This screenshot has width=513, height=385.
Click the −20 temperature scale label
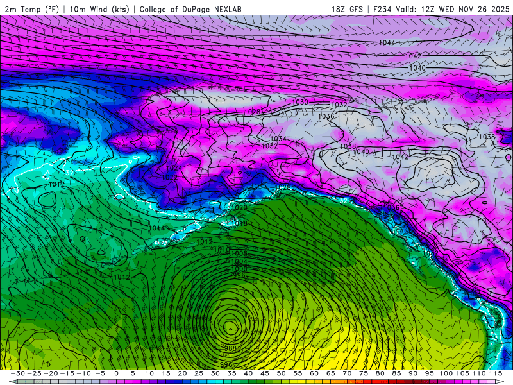51,373
